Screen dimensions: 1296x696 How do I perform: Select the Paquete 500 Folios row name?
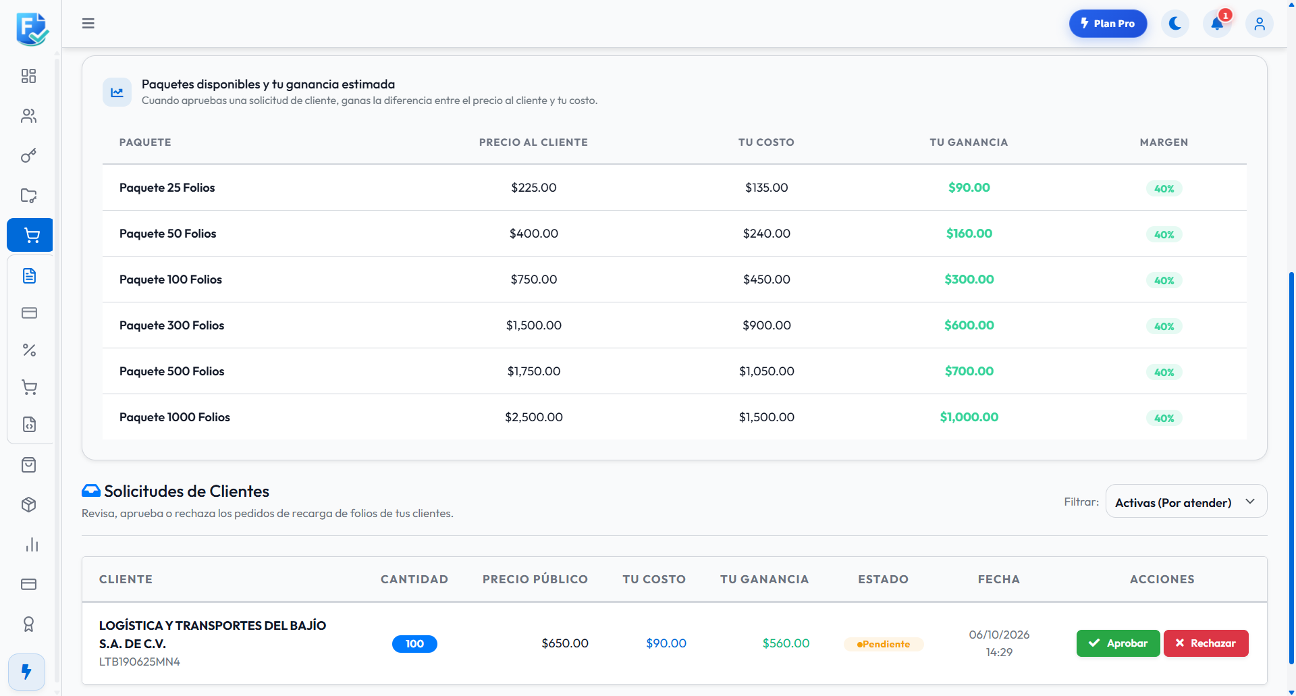tap(171, 371)
